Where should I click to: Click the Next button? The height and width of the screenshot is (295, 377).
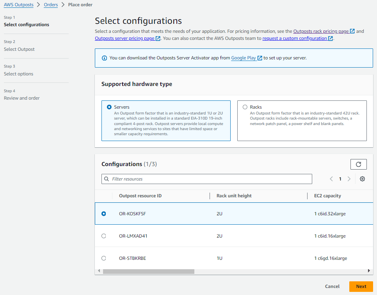[x=361, y=286]
